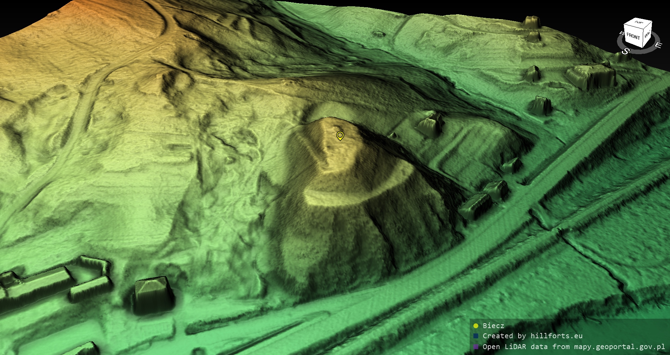
Task: Click the purple square legend swatch
Action: click(x=476, y=347)
